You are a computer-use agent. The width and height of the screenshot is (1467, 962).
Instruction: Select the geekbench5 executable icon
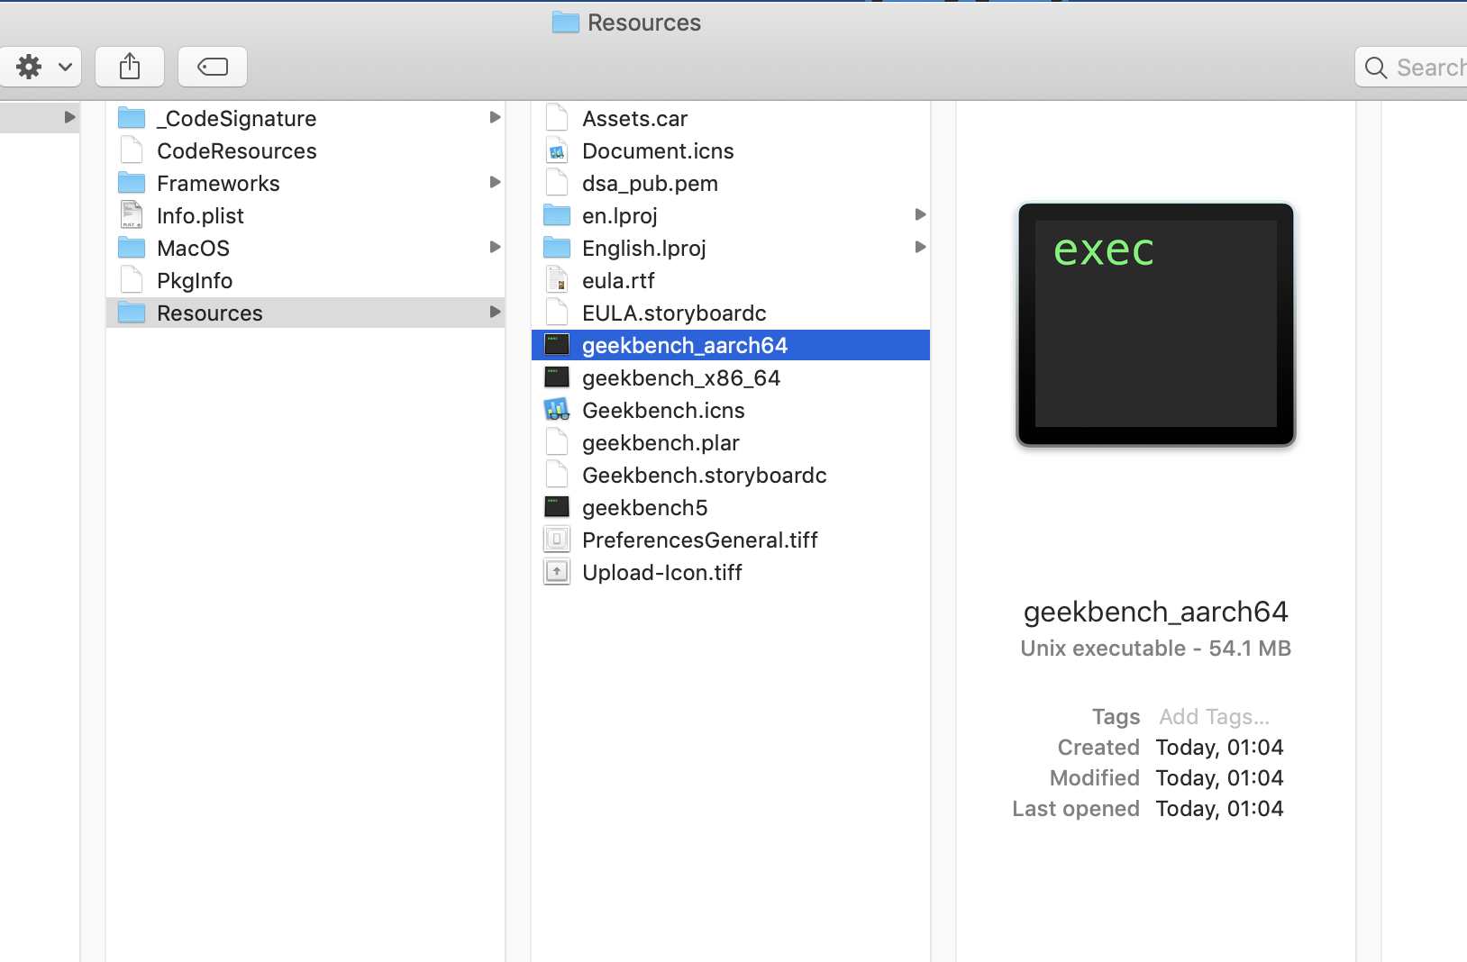pos(557,507)
